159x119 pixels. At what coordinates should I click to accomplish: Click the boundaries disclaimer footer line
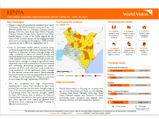point(80,111)
